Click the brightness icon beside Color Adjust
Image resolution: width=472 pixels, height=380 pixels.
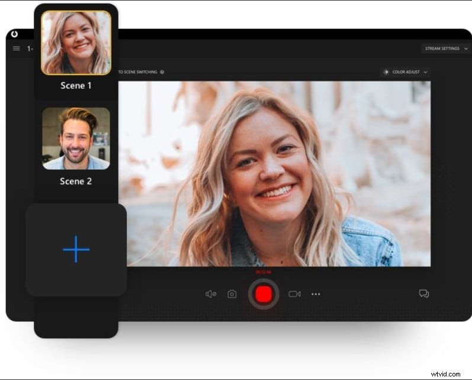386,72
